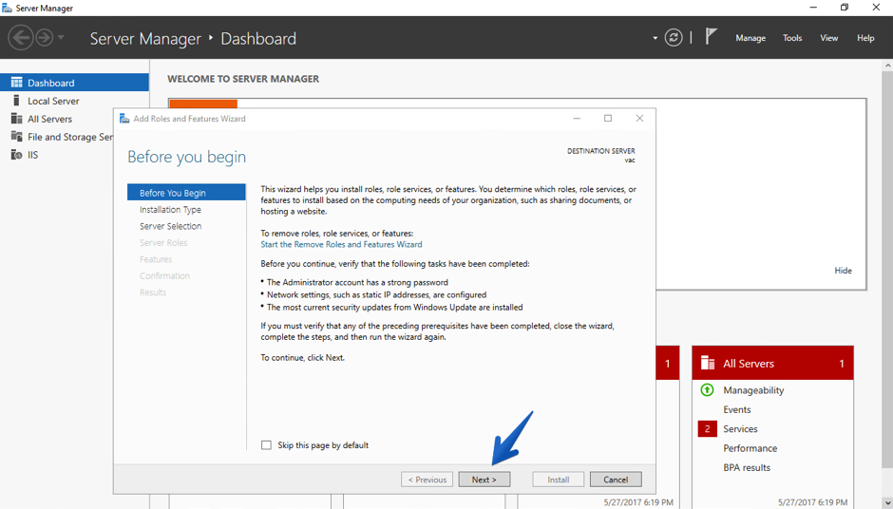
Task: Click the IIS icon in the sidebar
Action: tap(16, 155)
